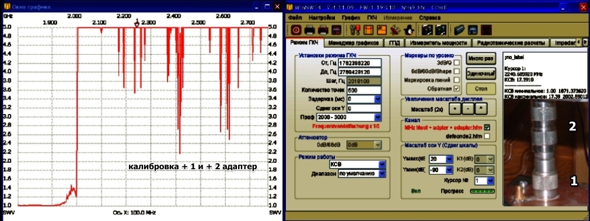The width and height of the screenshot is (590, 221).
Task: Check the defsonde2.hfm channel checkbox
Action: tap(487, 136)
